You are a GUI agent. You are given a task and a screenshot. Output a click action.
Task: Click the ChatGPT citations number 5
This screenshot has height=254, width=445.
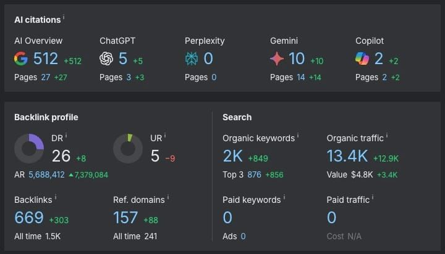pyautogui.click(x=123, y=59)
